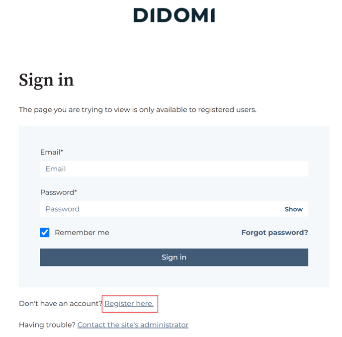Click the registered users notice text
This screenshot has height=337, width=342.
pyautogui.click(x=138, y=109)
